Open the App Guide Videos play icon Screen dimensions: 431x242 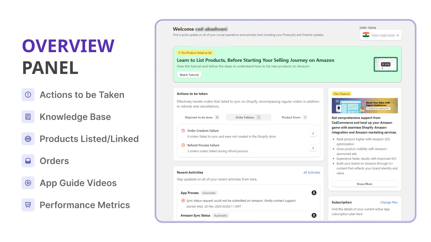28,183
